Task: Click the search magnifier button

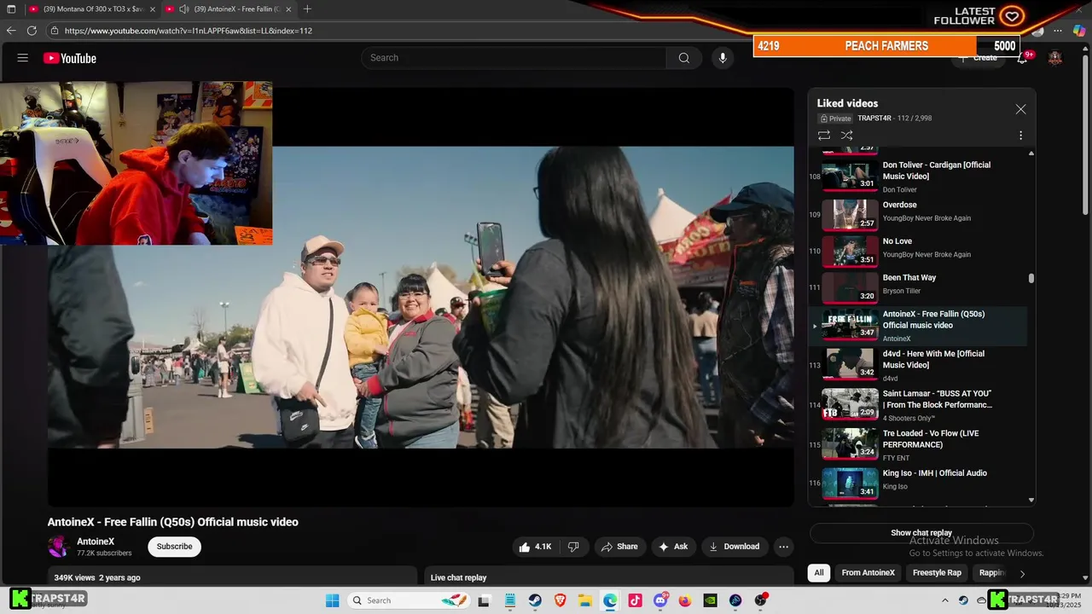Action: [684, 58]
